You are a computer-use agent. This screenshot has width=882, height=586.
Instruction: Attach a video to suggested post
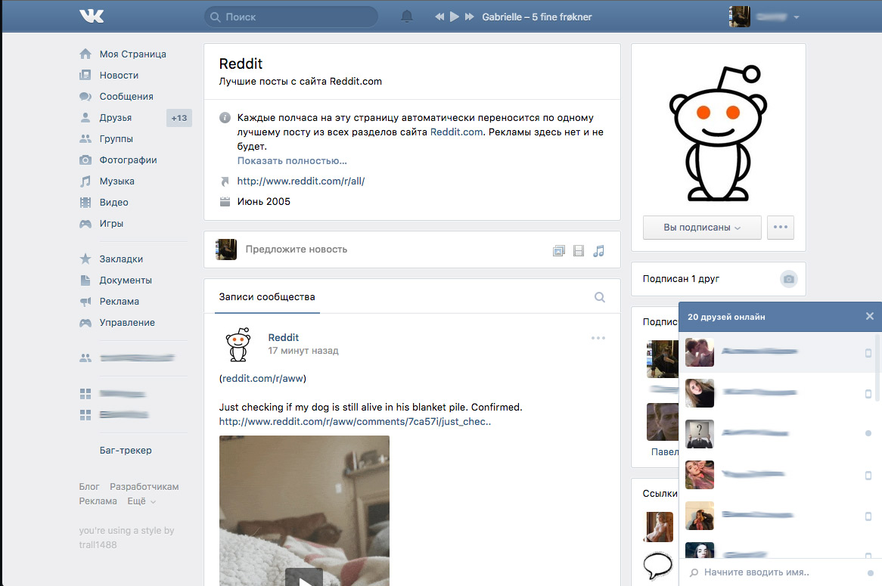coord(578,251)
